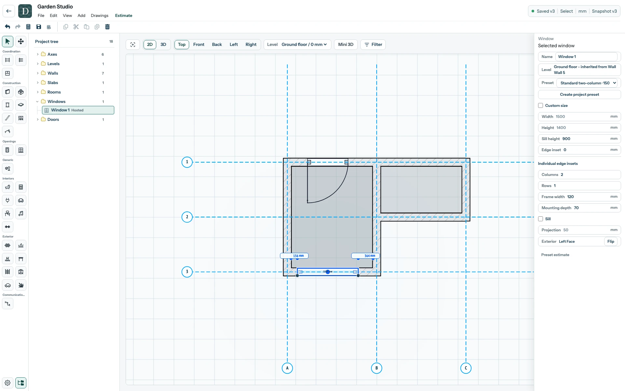Pick the window tool under Openings
The width and height of the screenshot is (625, 391).
21,150
